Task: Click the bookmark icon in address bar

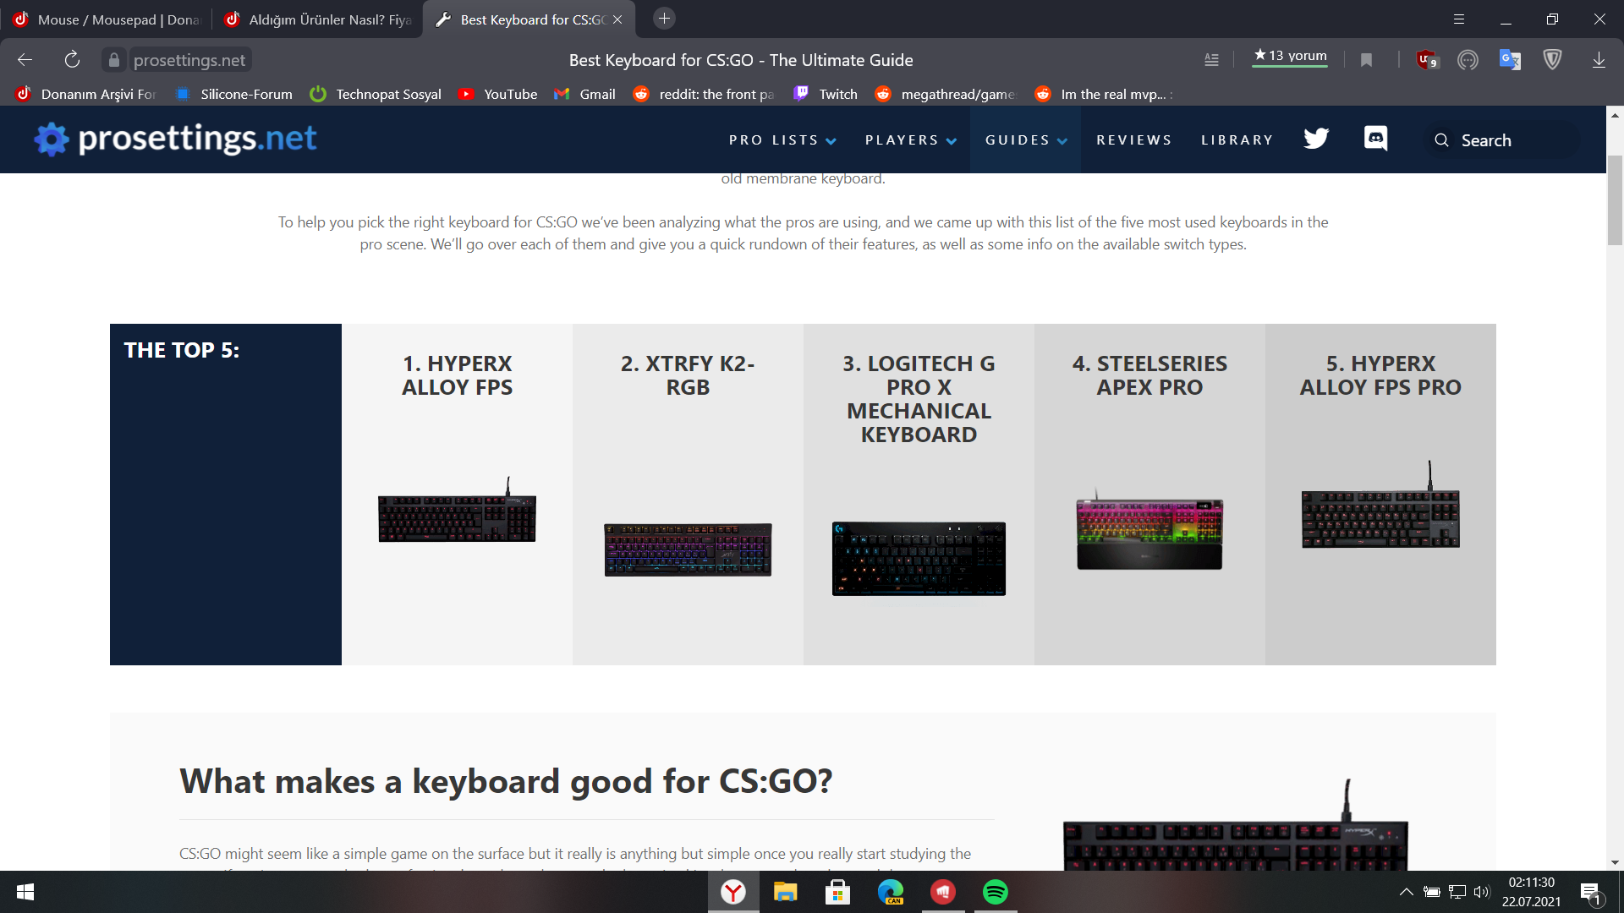Action: coord(1366,59)
